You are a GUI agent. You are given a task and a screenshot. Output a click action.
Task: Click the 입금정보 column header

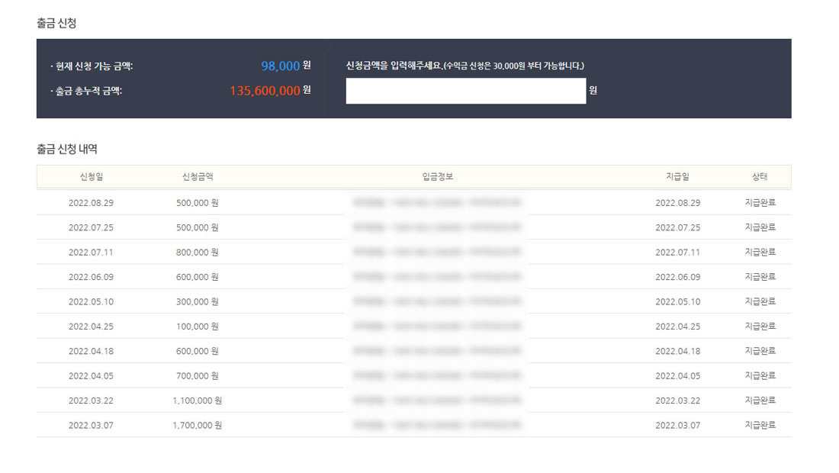pyautogui.click(x=437, y=177)
